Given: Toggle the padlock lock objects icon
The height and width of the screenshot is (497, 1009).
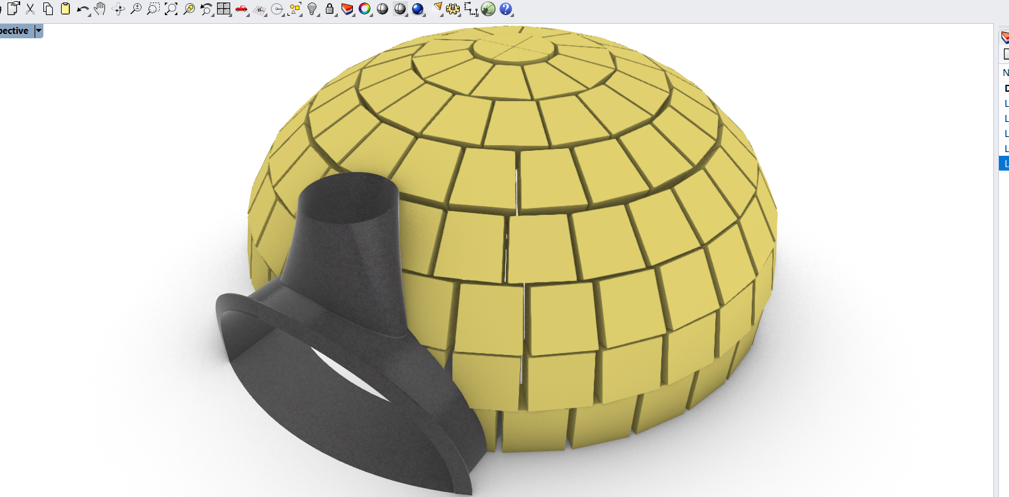Looking at the screenshot, I should point(330,9).
